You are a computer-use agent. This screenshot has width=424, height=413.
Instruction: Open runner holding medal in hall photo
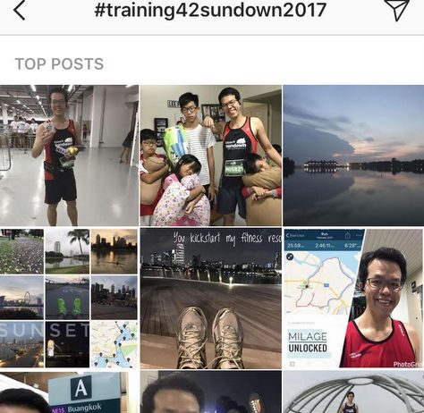(x=69, y=156)
